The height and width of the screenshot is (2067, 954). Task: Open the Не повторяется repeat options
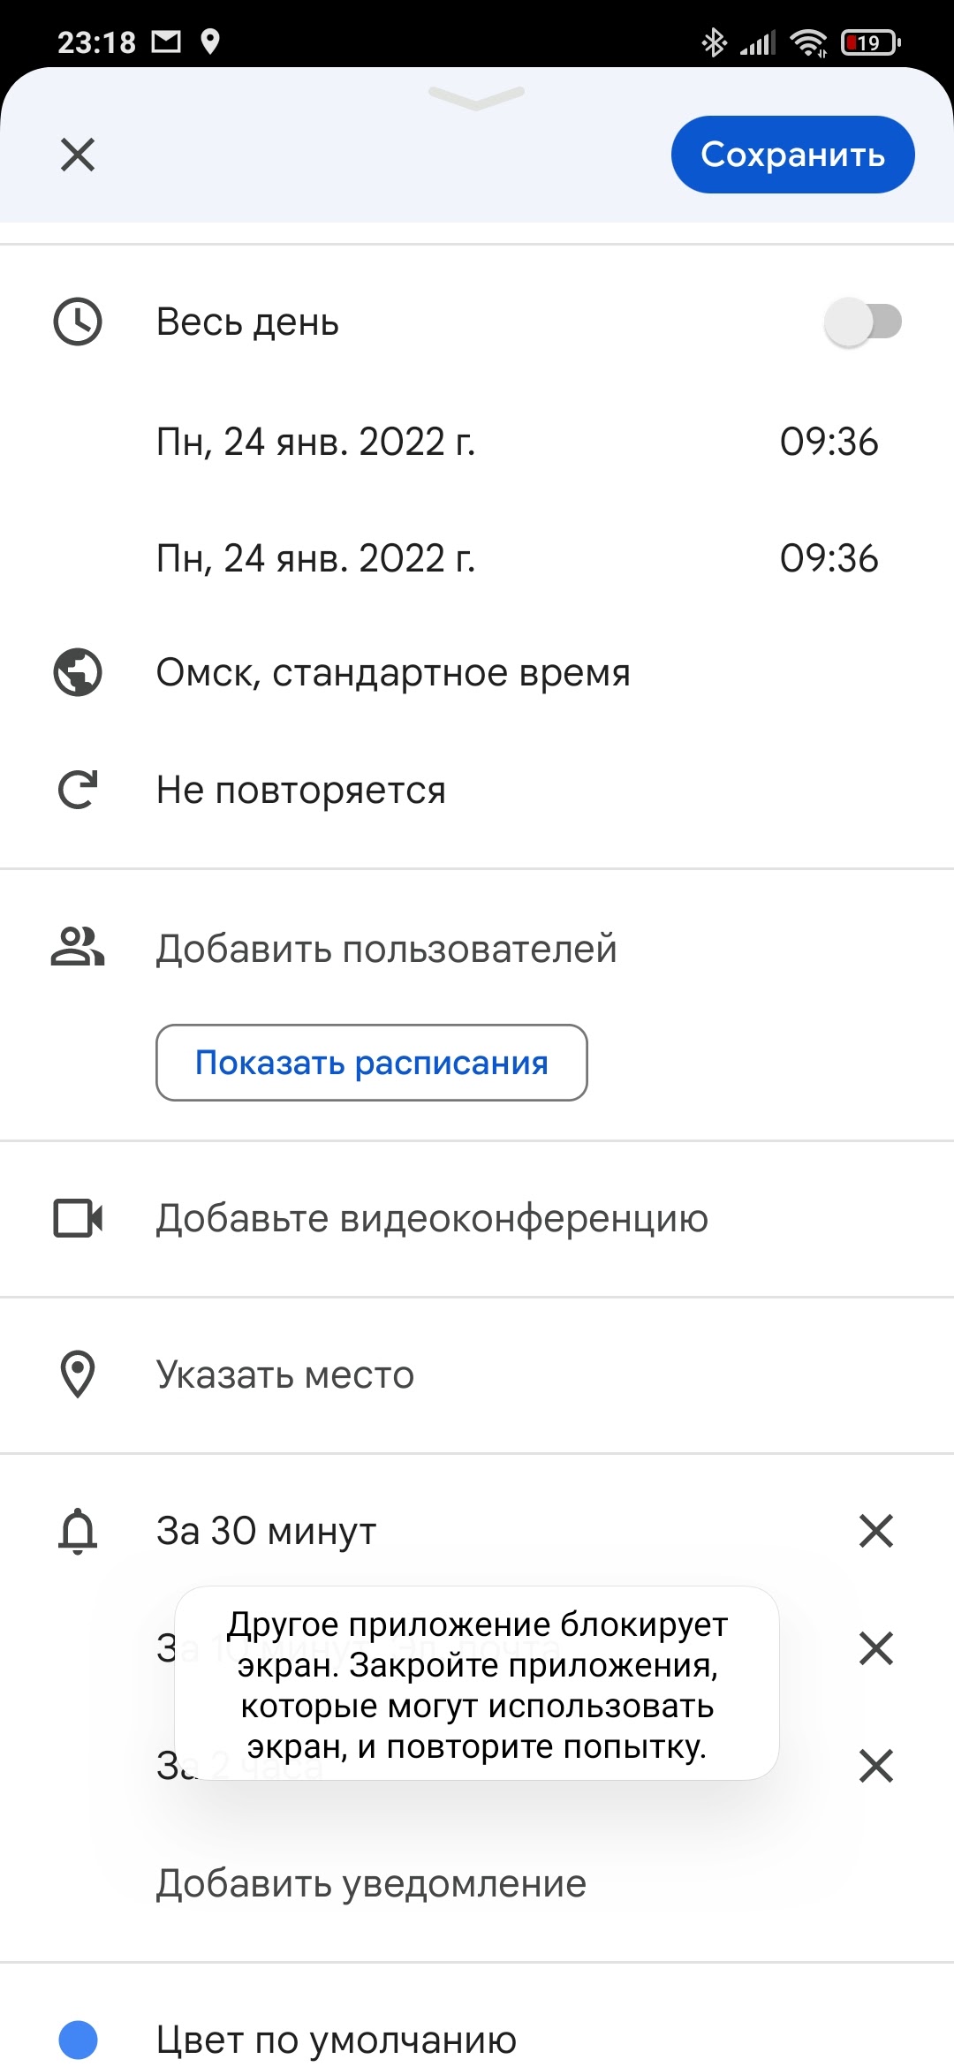(x=301, y=790)
